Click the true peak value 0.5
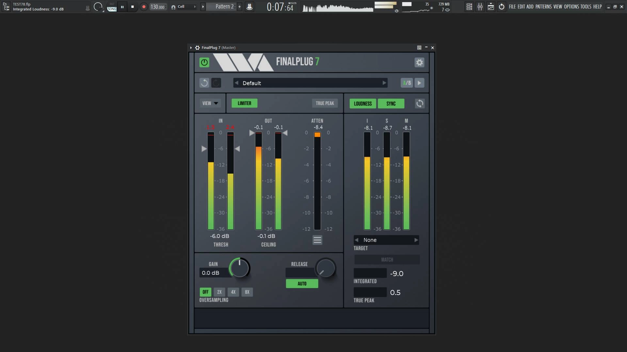Image resolution: width=627 pixels, height=352 pixels. [x=395, y=292]
